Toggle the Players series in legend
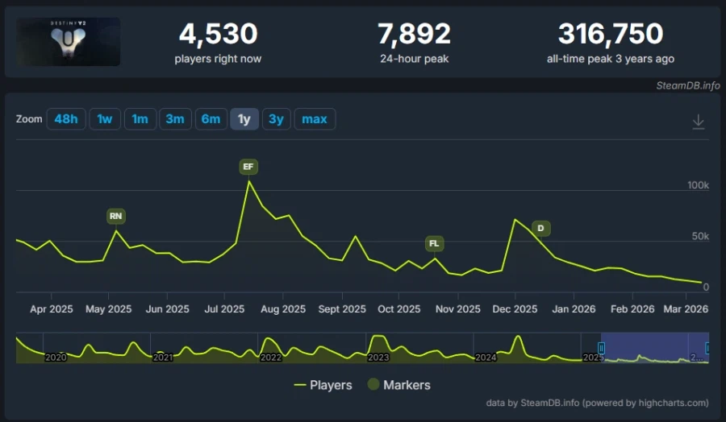 [323, 385]
